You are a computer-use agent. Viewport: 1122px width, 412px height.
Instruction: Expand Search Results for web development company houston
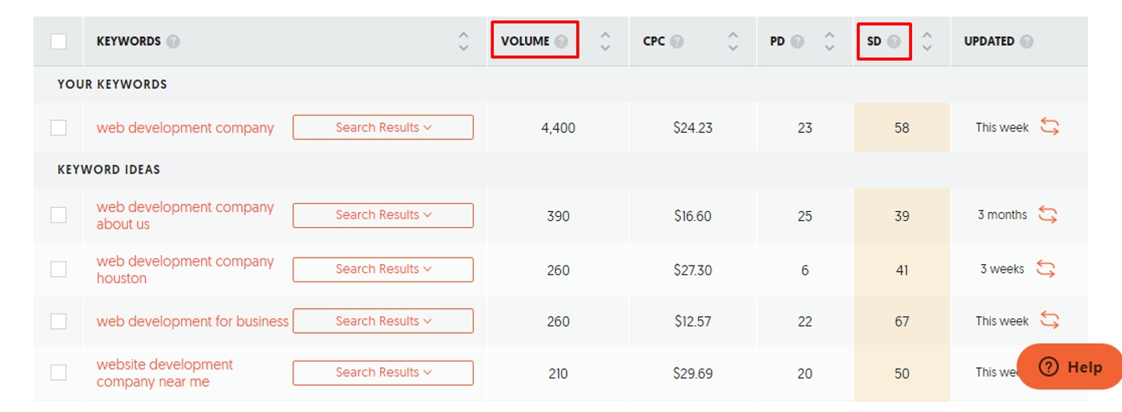(383, 270)
